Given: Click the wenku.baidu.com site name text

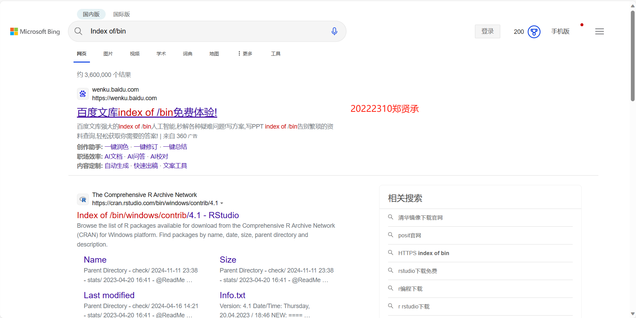Looking at the screenshot, I should coord(115,90).
